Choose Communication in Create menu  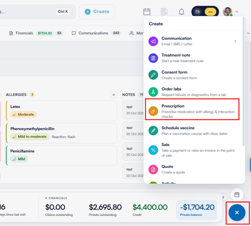pyautogui.click(x=193, y=41)
